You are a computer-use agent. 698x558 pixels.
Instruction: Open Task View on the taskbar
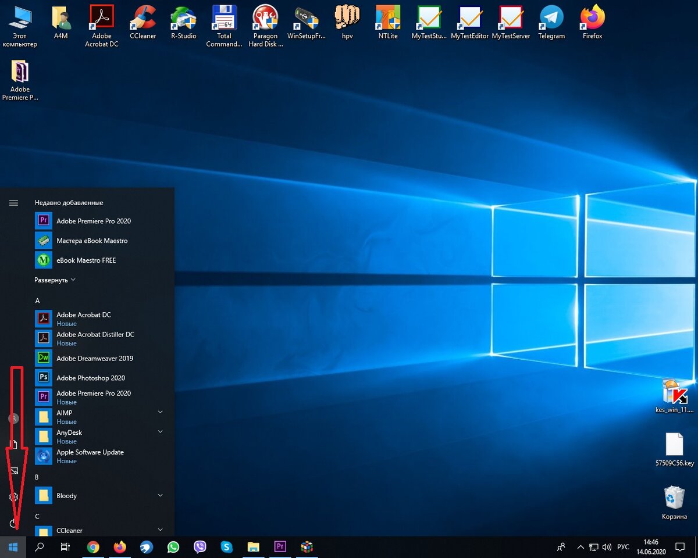click(66, 547)
